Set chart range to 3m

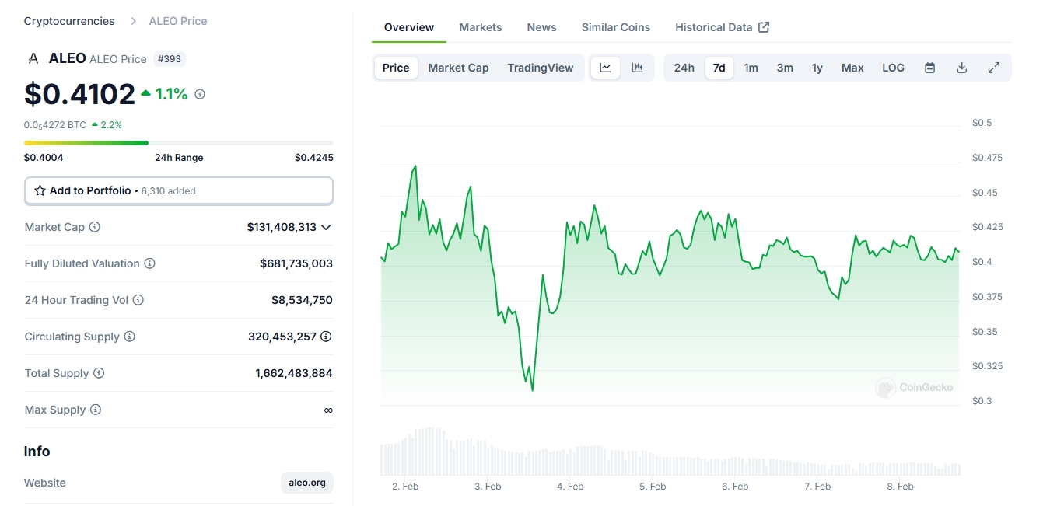click(785, 68)
